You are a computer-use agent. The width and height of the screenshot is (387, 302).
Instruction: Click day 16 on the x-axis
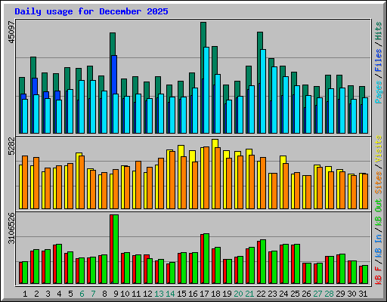193,294
